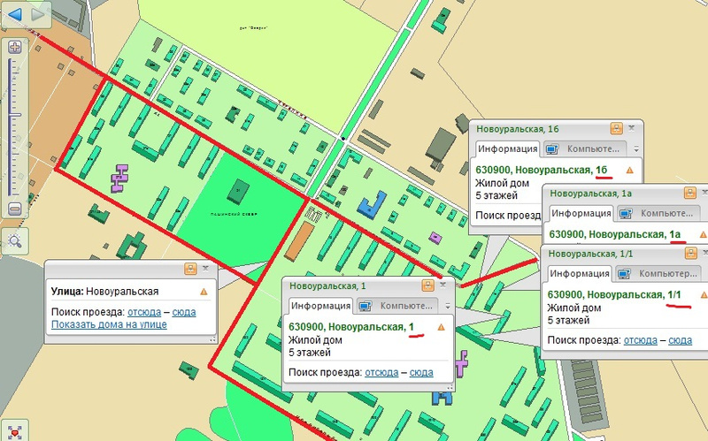Adjust the map zoom slider handle

pos(14,116)
